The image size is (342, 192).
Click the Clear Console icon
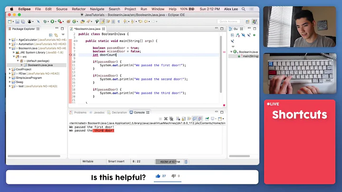click(178, 119)
